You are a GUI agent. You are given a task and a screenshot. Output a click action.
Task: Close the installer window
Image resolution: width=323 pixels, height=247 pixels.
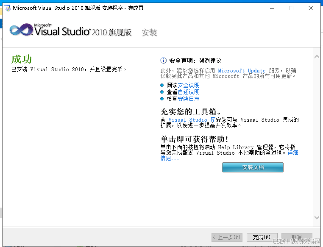tap(311, 8)
